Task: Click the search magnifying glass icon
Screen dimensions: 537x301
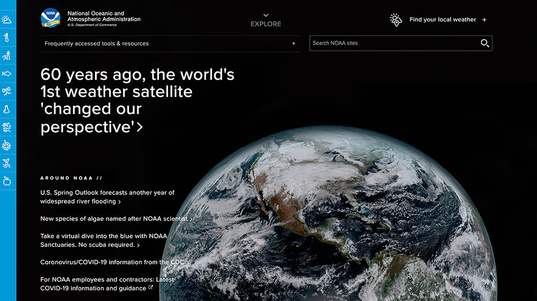Action: [484, 43]
